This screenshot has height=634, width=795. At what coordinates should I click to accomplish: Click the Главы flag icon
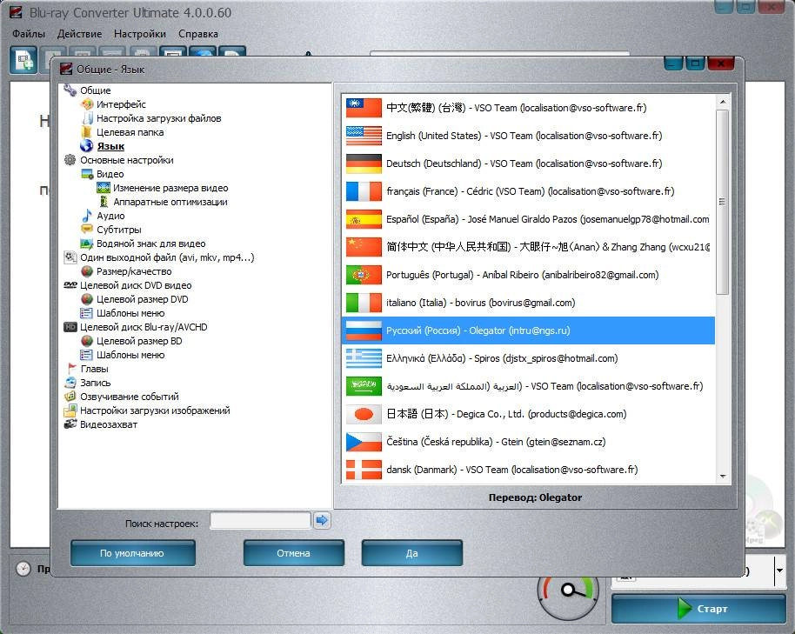click(x=71, y=369)
